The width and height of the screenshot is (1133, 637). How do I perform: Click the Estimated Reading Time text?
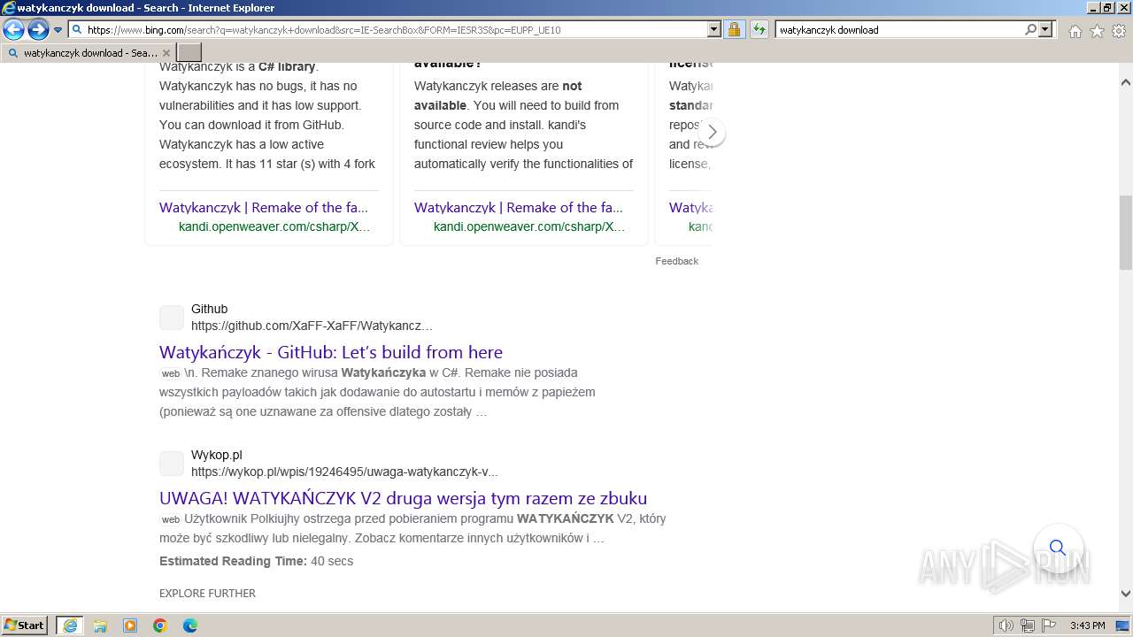click(256, 561)
